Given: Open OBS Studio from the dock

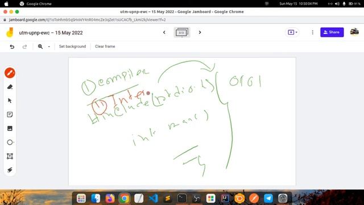Looking at the screenshot, I should pyautogui.click(x=196, y=198).
